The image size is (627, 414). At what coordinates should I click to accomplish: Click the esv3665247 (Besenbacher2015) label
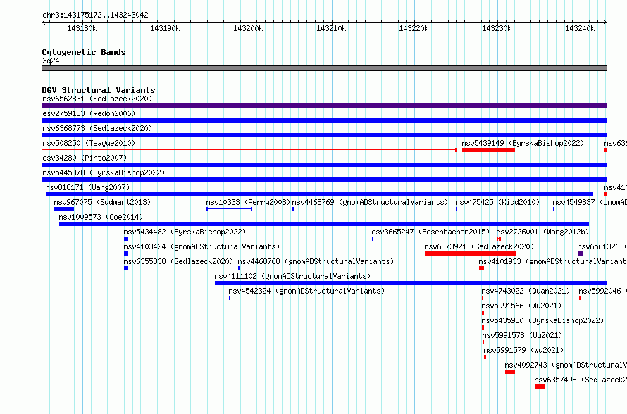tap(430, 232)
